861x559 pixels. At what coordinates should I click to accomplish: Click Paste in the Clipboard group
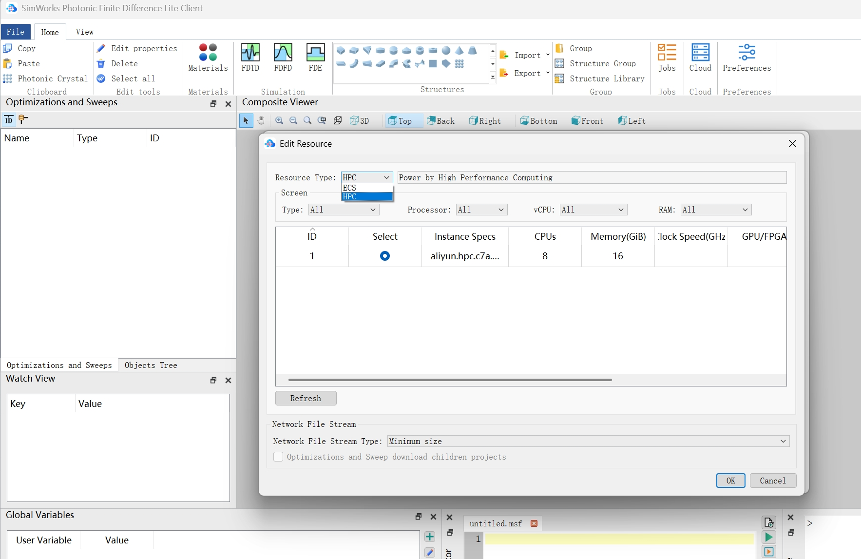(21, 63)
